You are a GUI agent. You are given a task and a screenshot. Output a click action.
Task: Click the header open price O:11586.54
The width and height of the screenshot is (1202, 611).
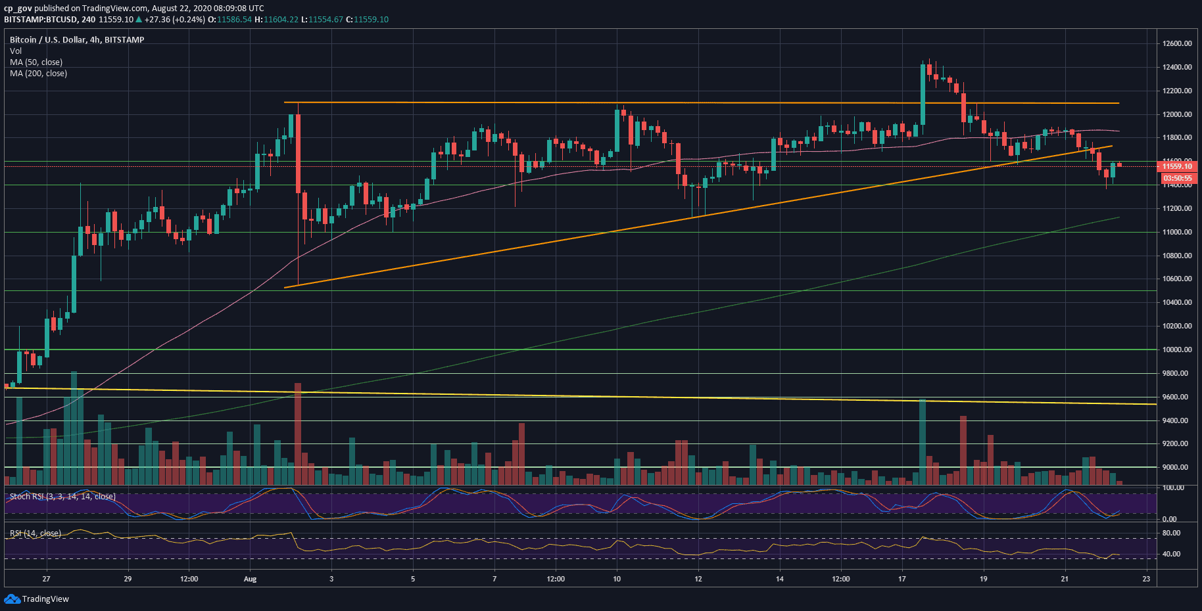point(230,19)
